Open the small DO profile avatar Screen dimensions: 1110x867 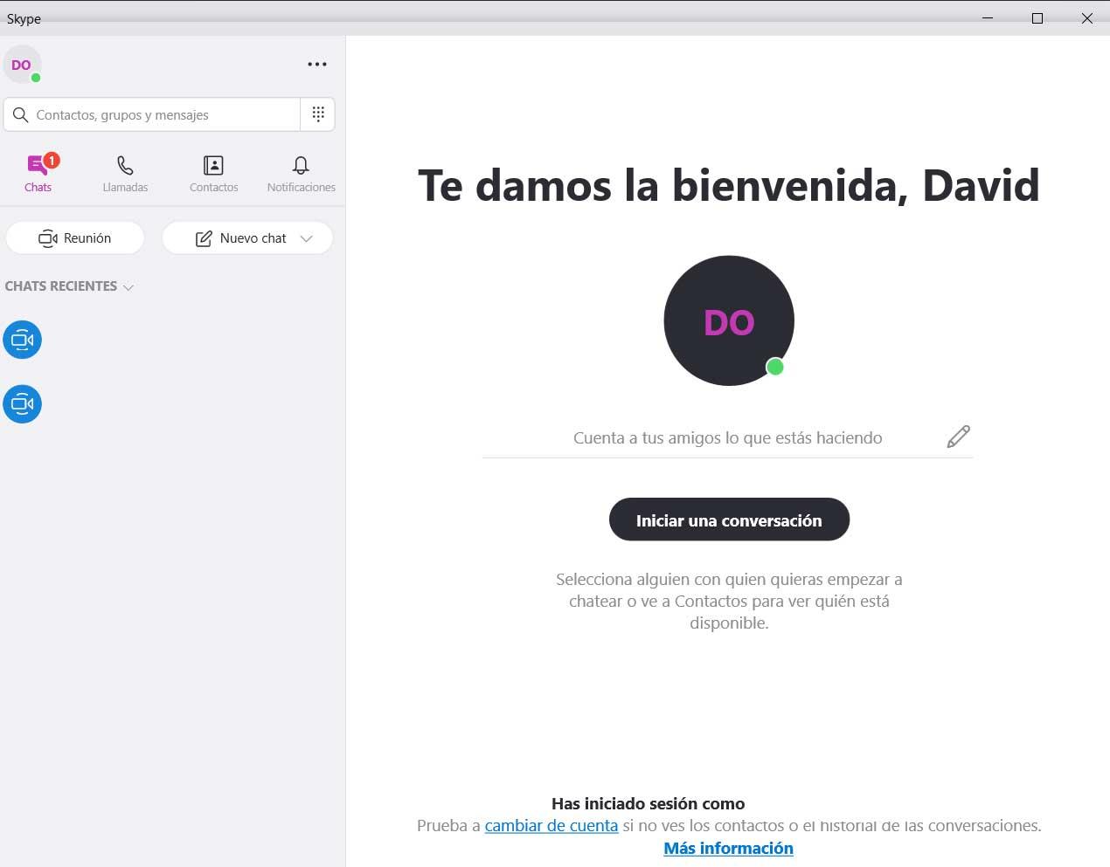23,65
